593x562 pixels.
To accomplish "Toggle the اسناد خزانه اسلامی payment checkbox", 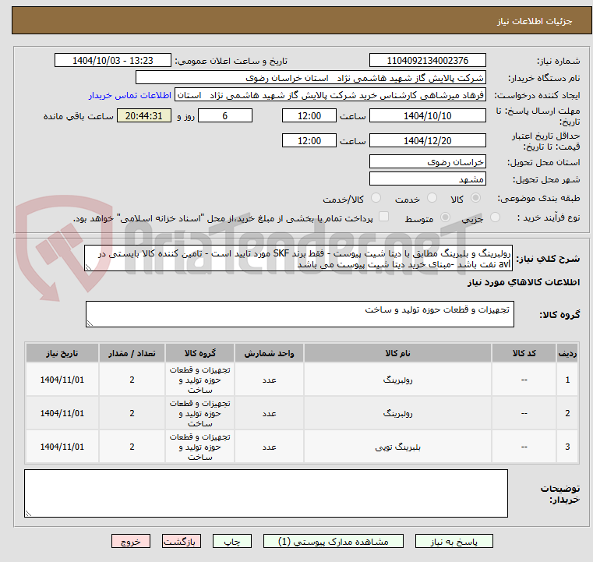I will click(383, 217).
